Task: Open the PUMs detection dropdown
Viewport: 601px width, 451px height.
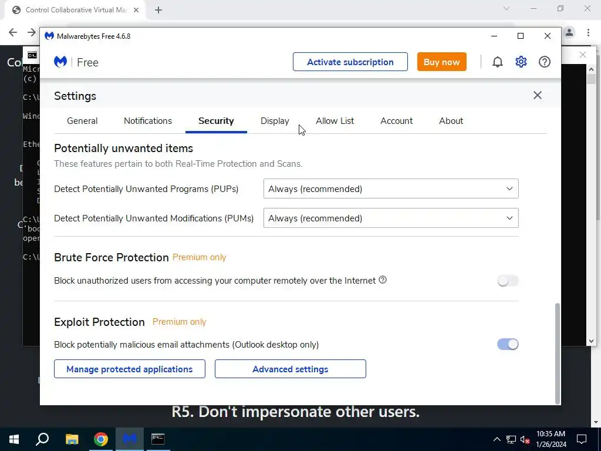Action: click(391, 218)
